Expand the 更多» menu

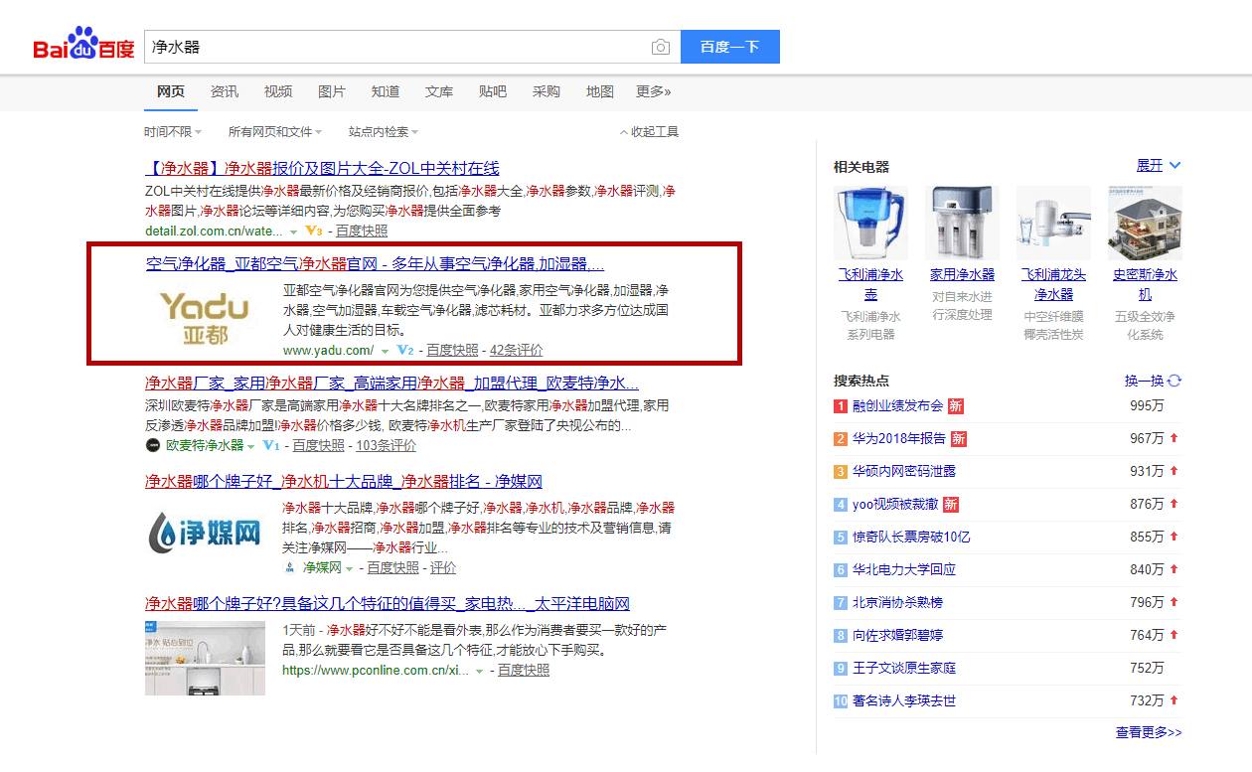click(x=654, y=91)
